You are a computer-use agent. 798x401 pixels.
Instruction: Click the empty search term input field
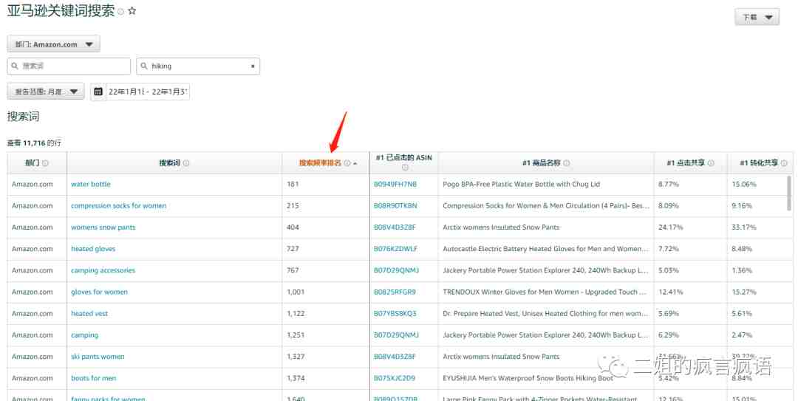pos(69,66)
